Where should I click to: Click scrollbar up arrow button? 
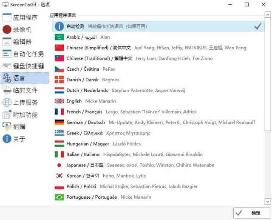268,15
